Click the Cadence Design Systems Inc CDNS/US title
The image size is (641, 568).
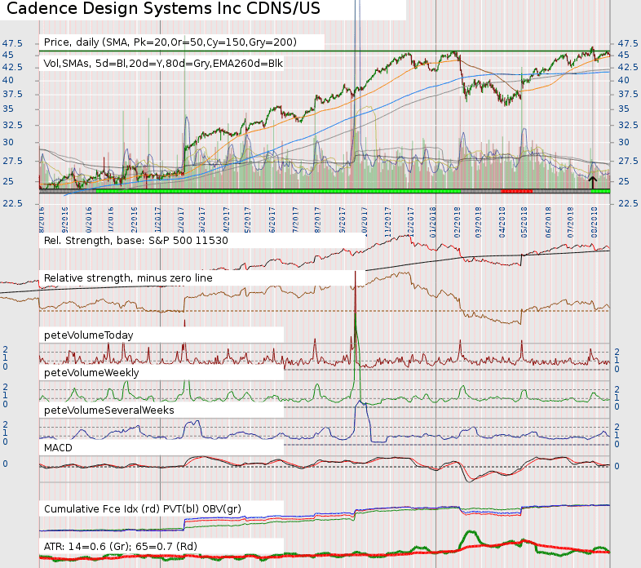click(163, 9)
